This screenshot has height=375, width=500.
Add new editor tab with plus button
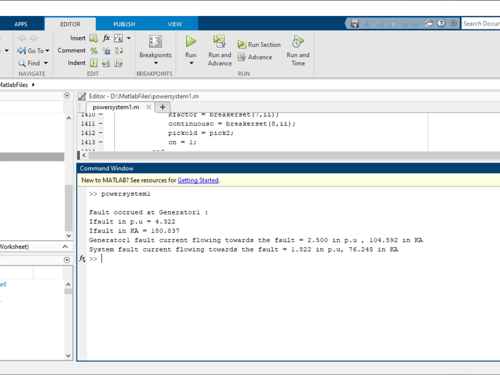click(x=162, y=107)
